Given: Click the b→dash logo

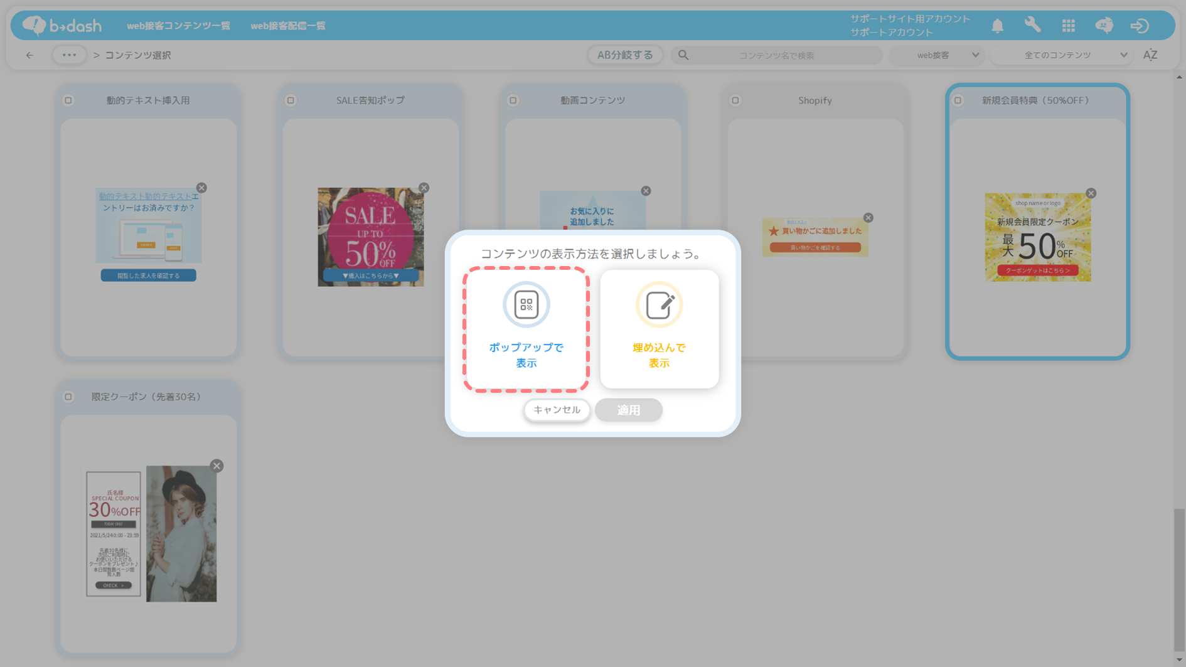Looking at the screenshot, I should tap(62, 26).
